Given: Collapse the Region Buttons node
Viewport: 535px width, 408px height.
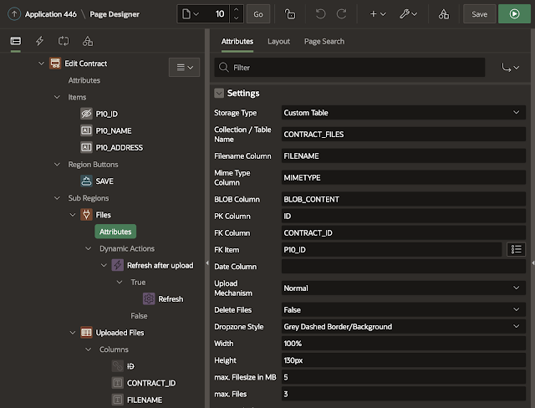Looking at the screenshot, I should (x=57, y=165).
